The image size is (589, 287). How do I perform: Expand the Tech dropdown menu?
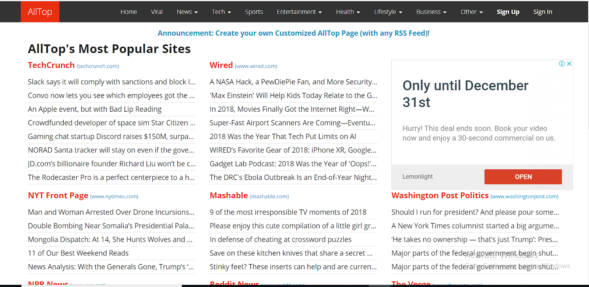tap(221, 12)
